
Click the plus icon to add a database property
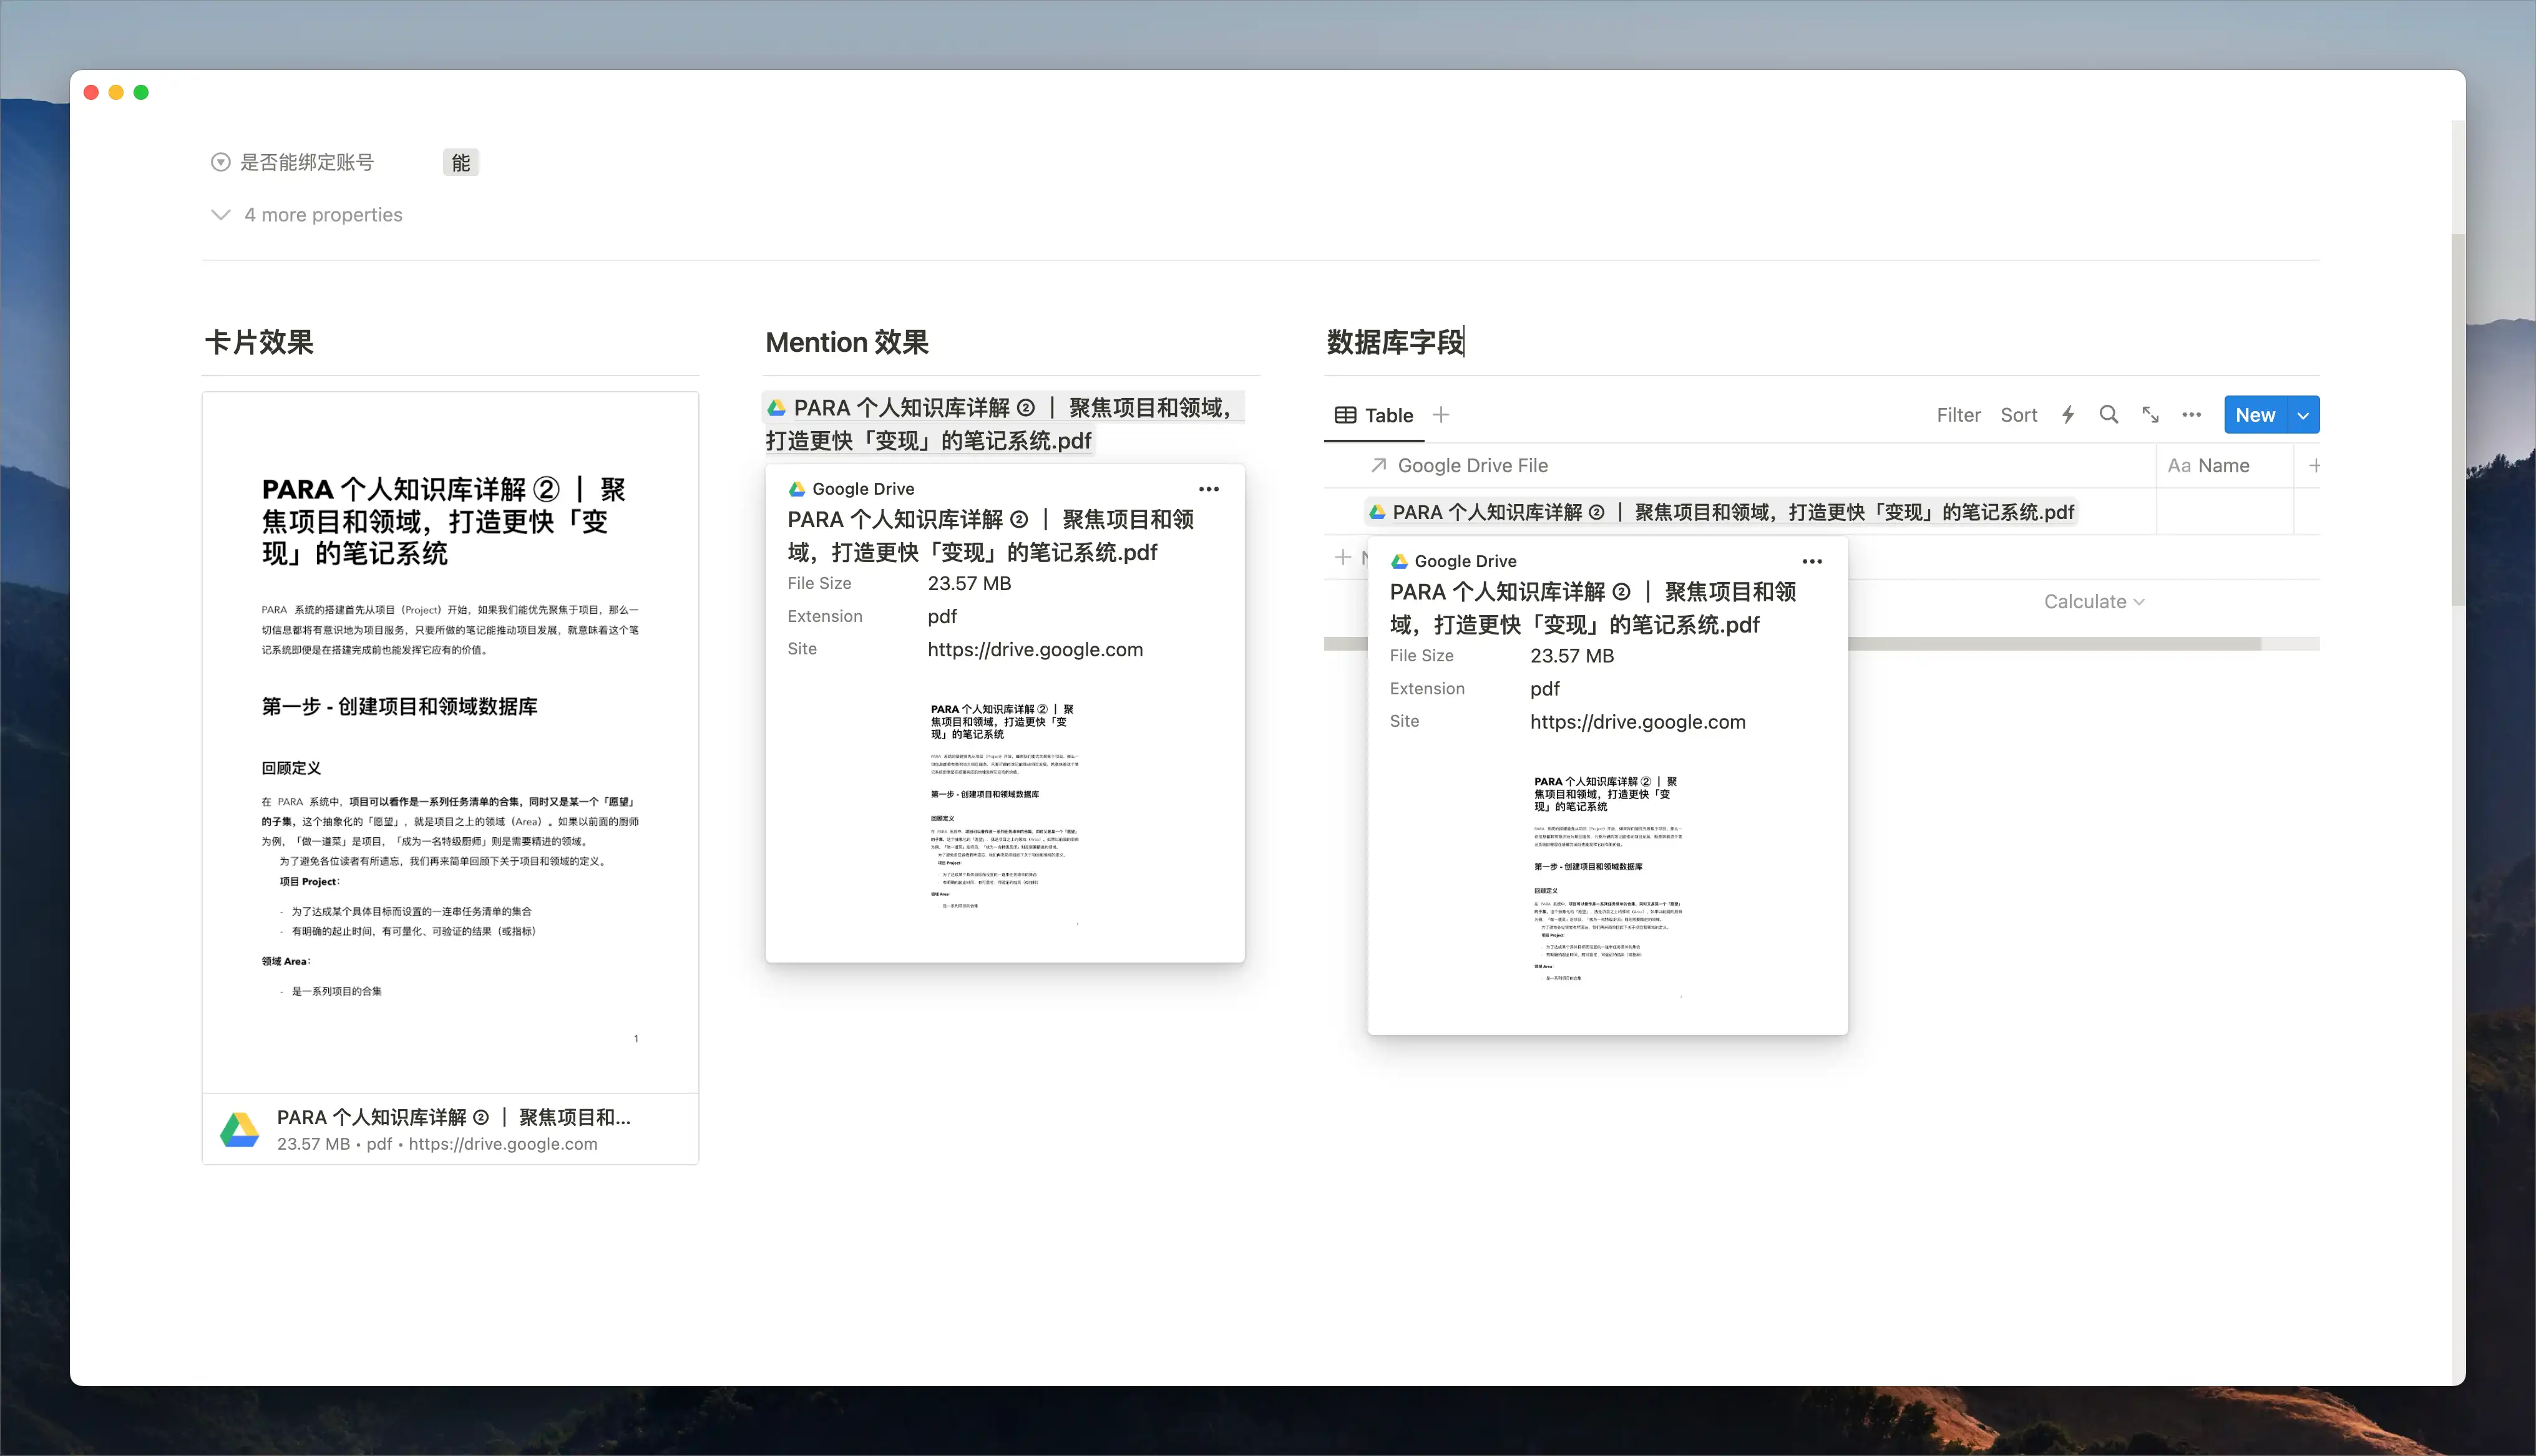2315,465
